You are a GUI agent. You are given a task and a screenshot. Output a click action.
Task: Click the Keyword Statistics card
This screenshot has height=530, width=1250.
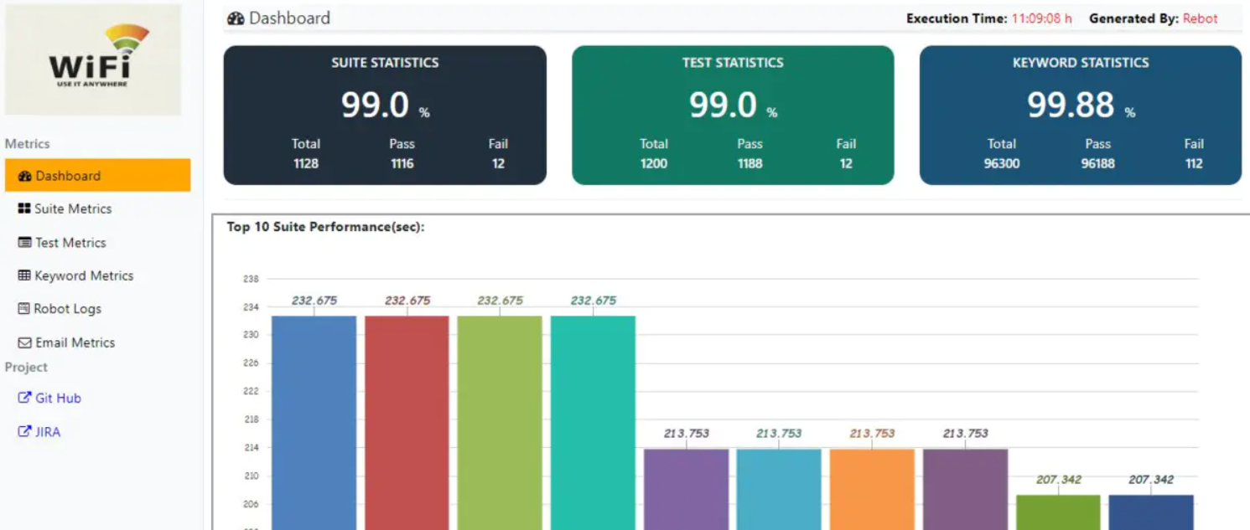1080,114
